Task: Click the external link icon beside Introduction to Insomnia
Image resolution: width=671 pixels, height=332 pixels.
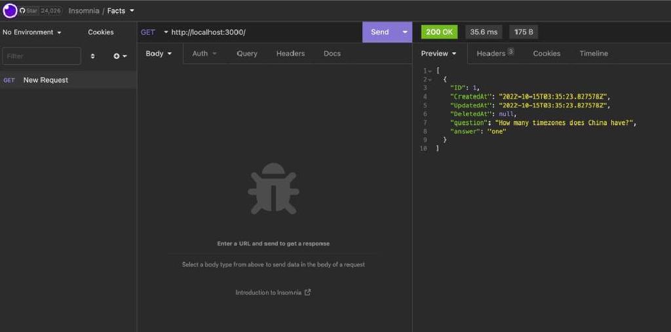Action: [x=308, y=293]
